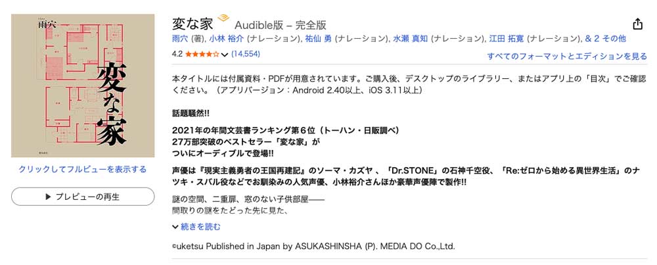Image resolution: width=657 pixels, height=265 pixels.
Task: Click the orange star rating icons
Action: tap(202, 54)
